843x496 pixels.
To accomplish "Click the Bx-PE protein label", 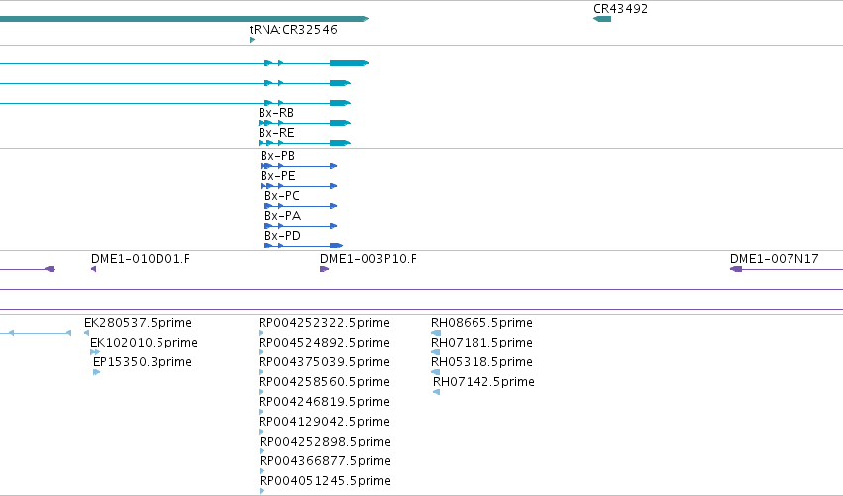I will click(x=278, y=176).
